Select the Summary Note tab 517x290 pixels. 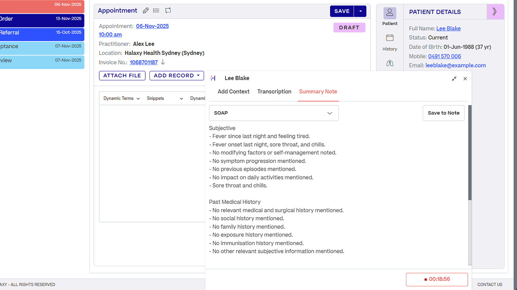pos(318,91)
